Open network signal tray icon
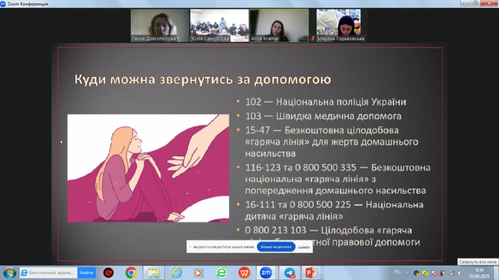 (x=451, y=273)
